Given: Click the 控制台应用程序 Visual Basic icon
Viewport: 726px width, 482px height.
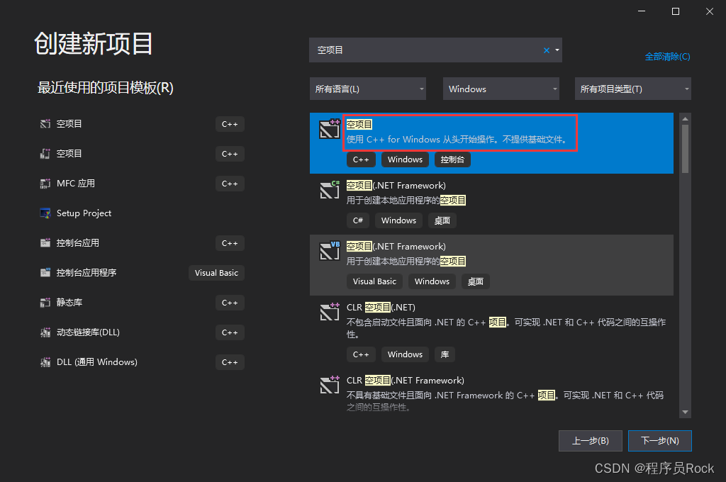Looking at the screenshot, I should coord(45,272).
